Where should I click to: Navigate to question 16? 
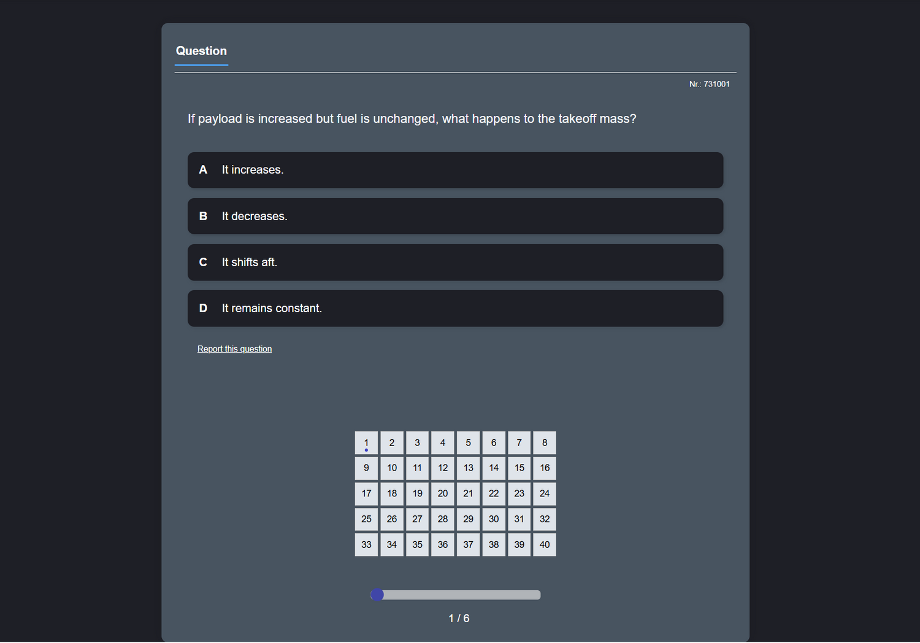(544, 468)
